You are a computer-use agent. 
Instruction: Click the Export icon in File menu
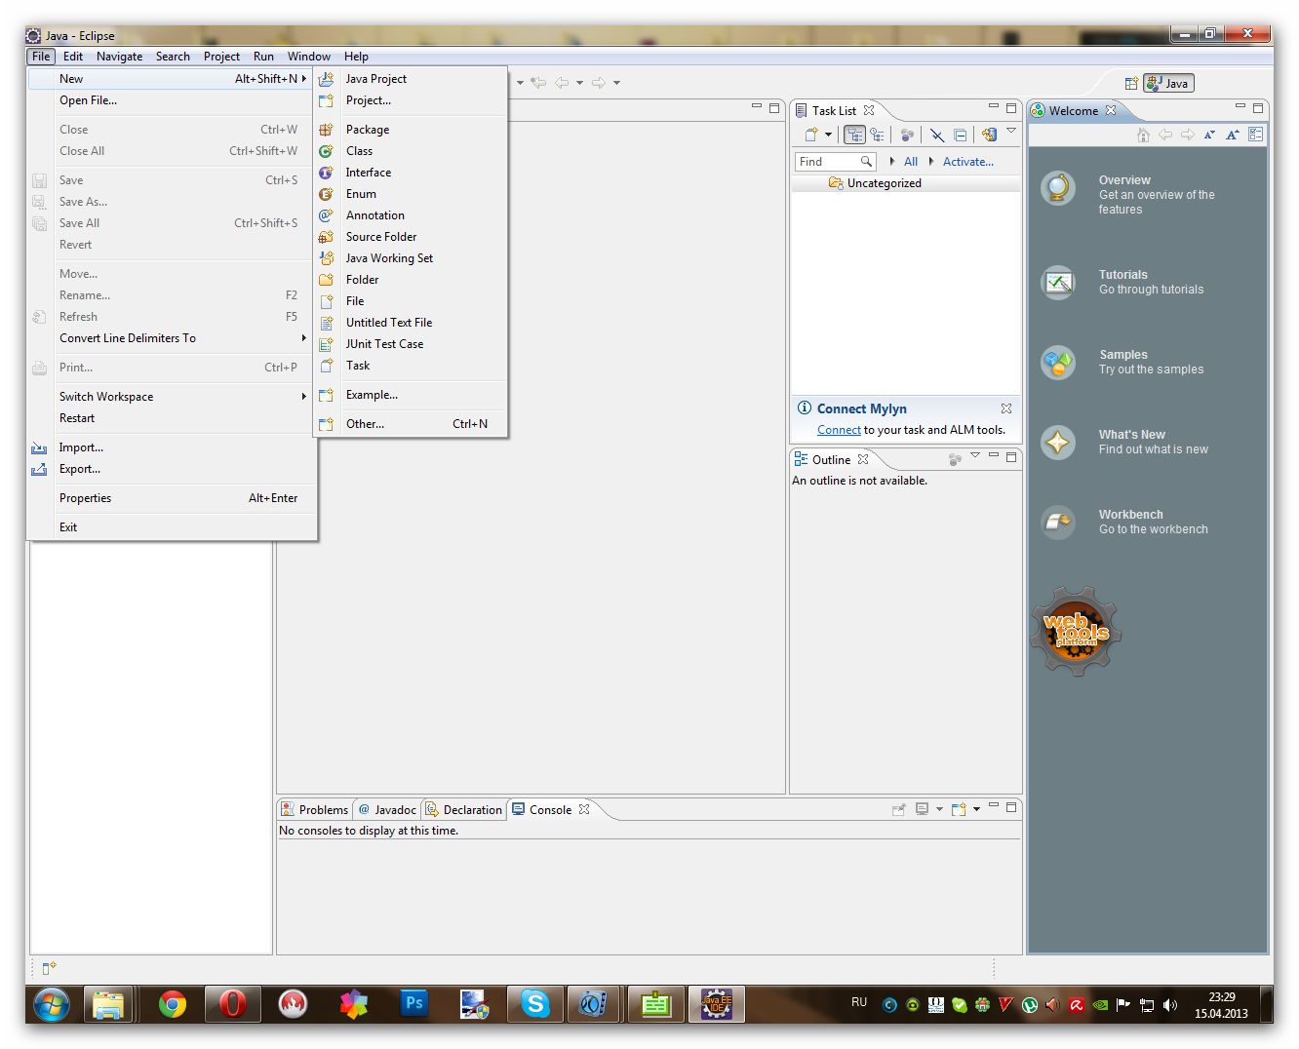click(39, 469)
